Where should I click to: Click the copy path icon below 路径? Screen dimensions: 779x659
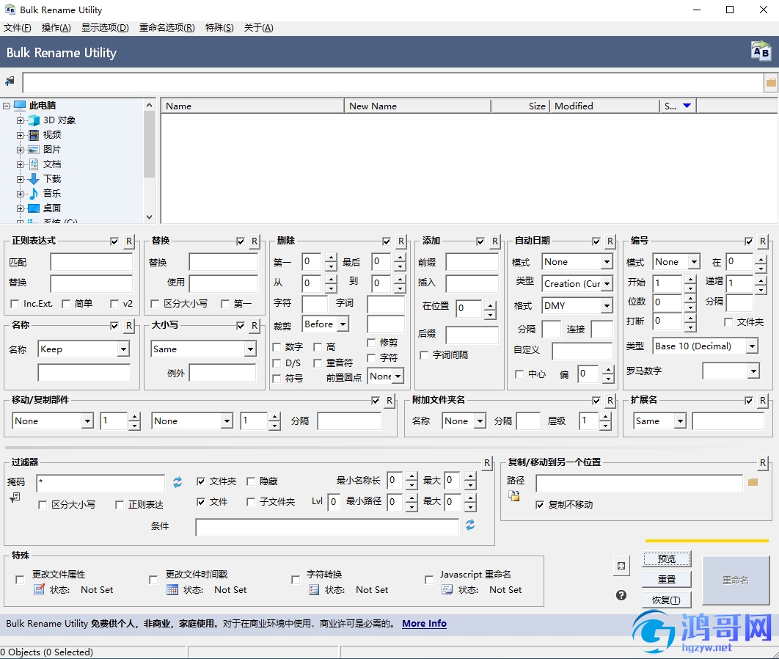(513, 496)
